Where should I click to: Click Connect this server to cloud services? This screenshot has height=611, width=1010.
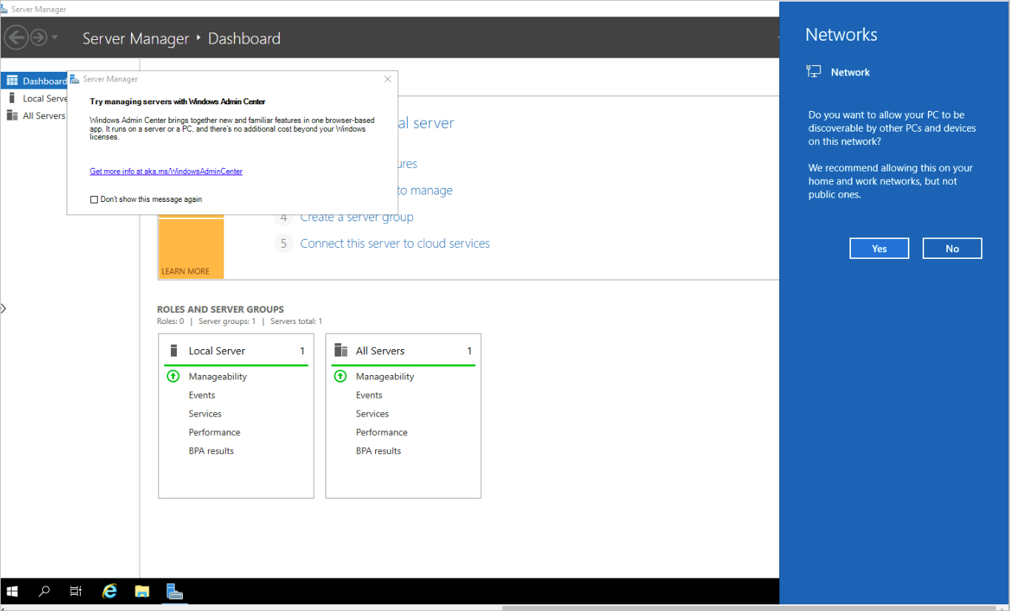[x=395, y=243]
